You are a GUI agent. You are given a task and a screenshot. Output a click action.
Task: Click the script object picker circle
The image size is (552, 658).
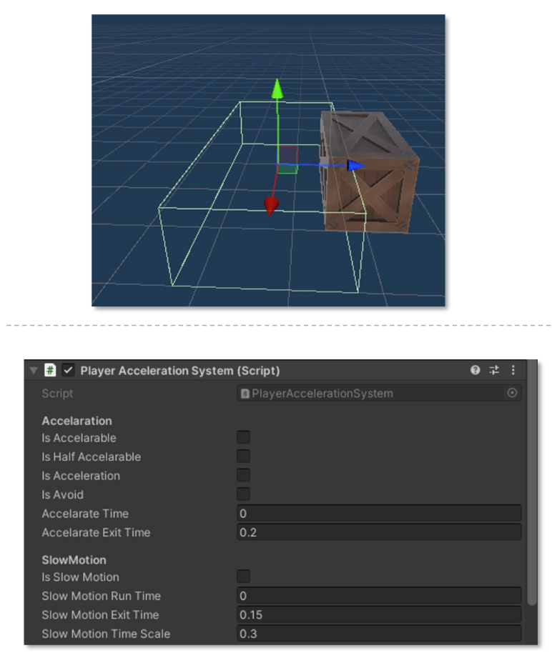click(512, 393)
